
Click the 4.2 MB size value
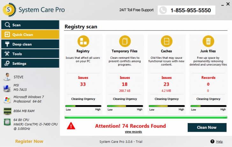click(x=166, y=91)
